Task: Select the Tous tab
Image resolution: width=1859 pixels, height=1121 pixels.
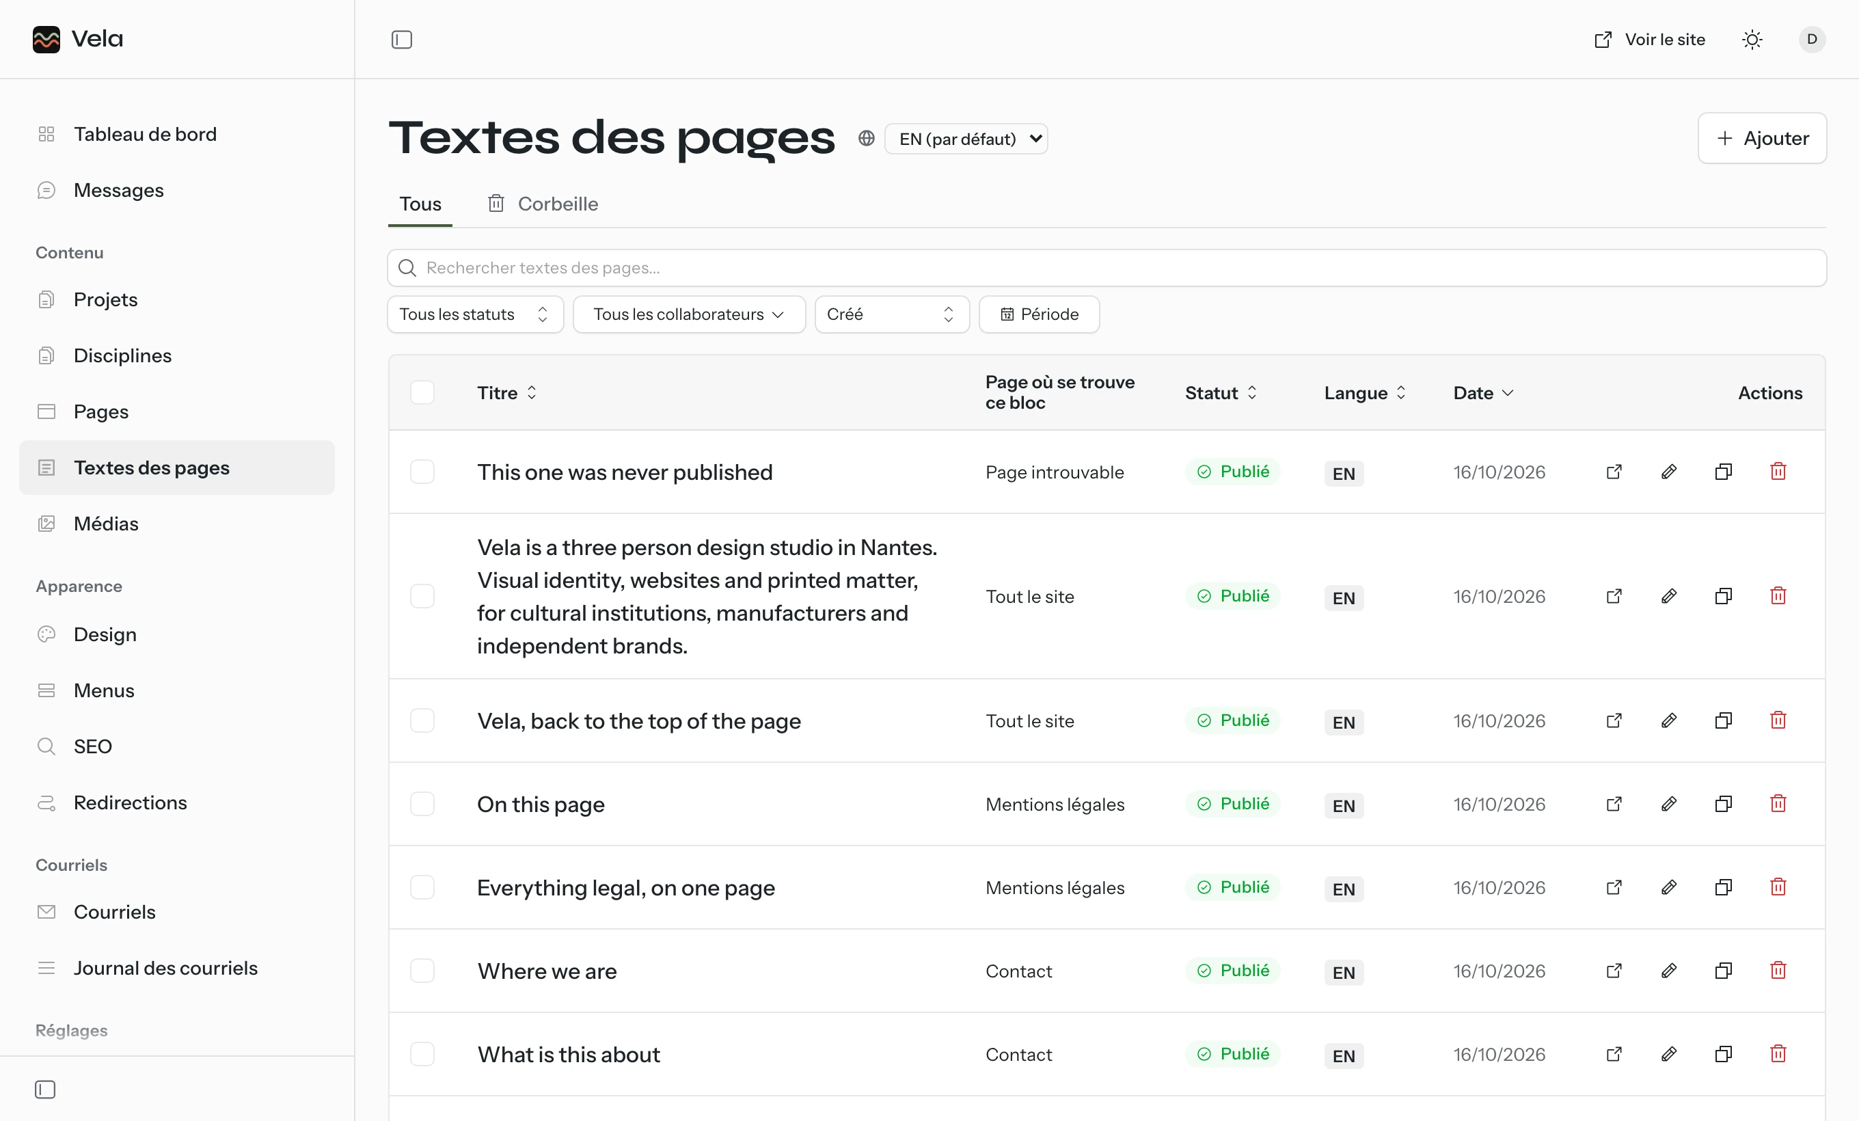Action: point(420,204)
